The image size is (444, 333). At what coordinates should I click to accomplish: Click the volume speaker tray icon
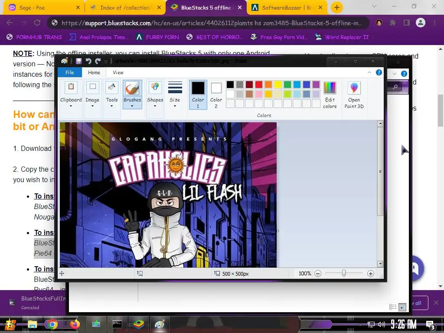click(x=382, y=324)
